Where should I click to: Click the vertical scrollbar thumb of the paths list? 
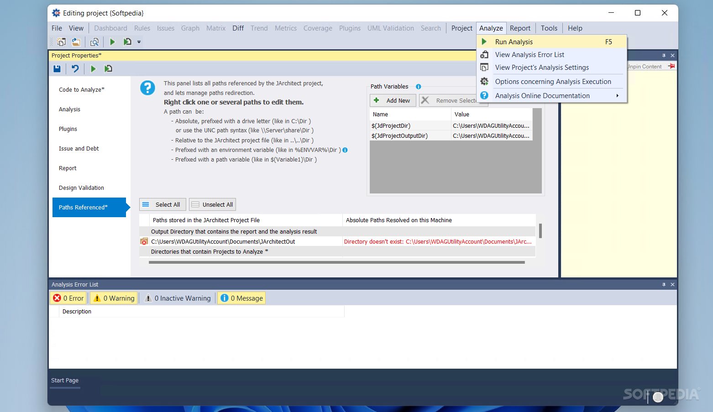pos(540,231)
